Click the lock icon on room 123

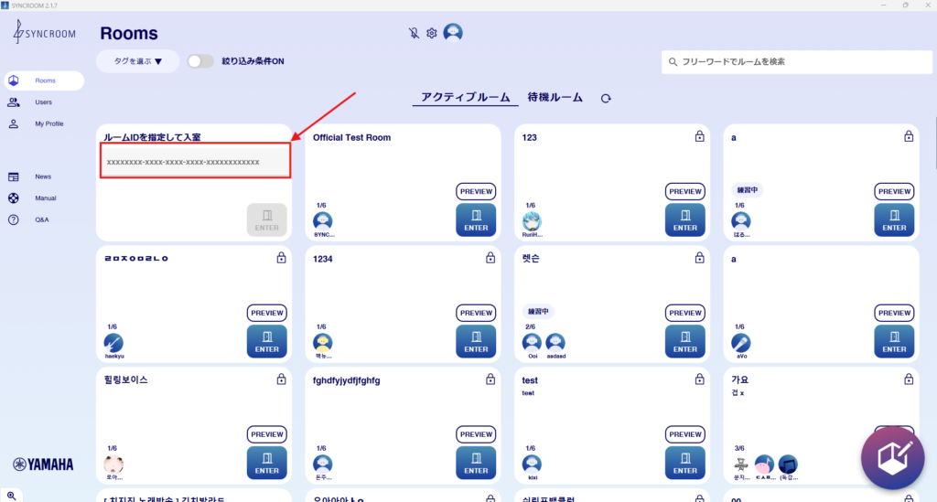coord(699,136)
